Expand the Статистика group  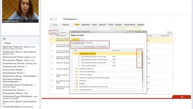click(75, 81)
